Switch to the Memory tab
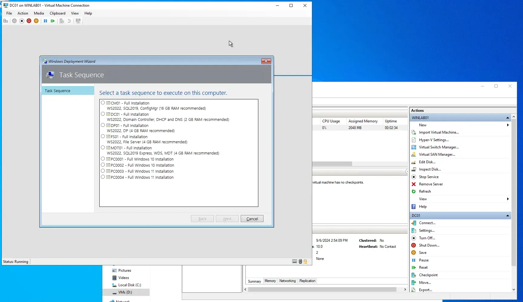 coord(270,281)
